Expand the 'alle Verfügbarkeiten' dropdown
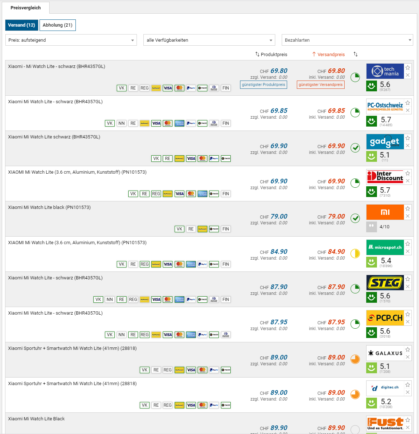419x434 pixels. [209, 40]
